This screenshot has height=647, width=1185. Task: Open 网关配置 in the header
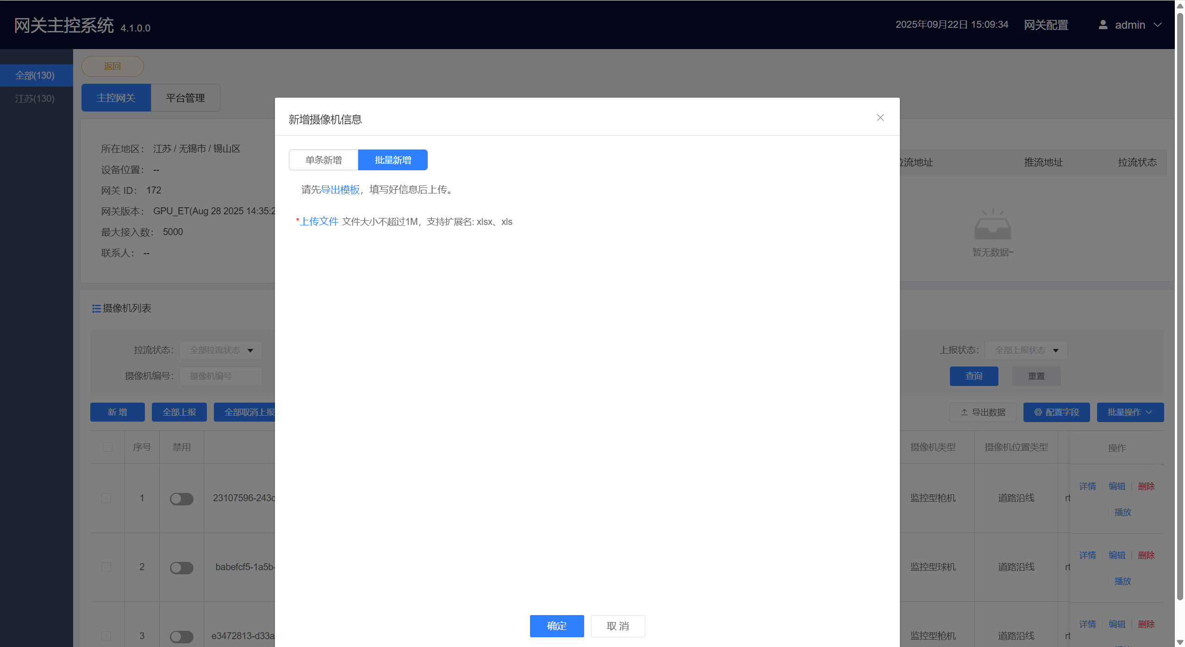[1046, 25]
